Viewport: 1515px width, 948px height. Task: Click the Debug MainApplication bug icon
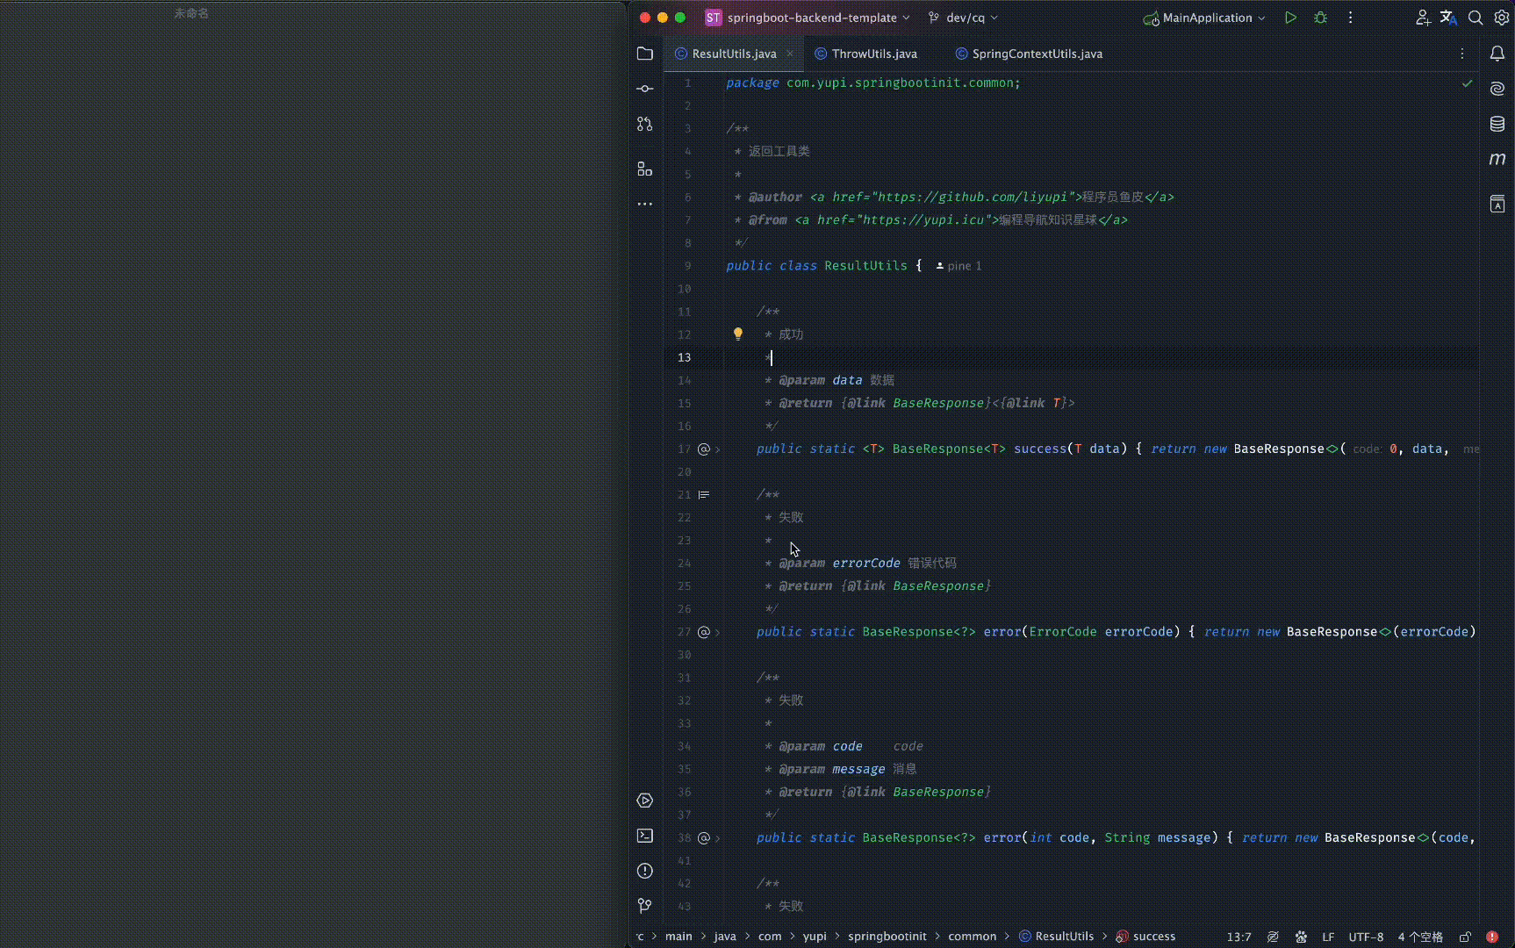pyautogui.click(x=1320, y=18)
